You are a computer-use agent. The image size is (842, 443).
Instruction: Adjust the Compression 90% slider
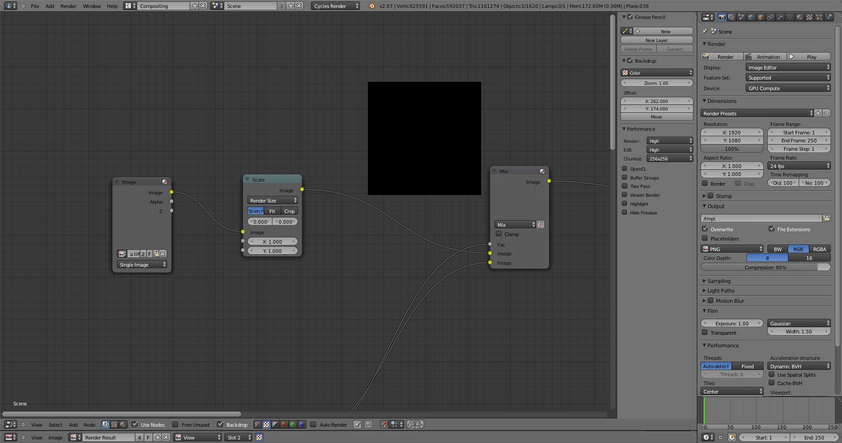(765, 267)
